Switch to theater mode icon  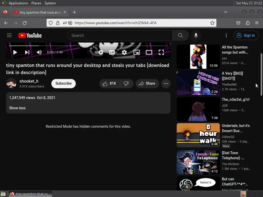coord(149,52)
